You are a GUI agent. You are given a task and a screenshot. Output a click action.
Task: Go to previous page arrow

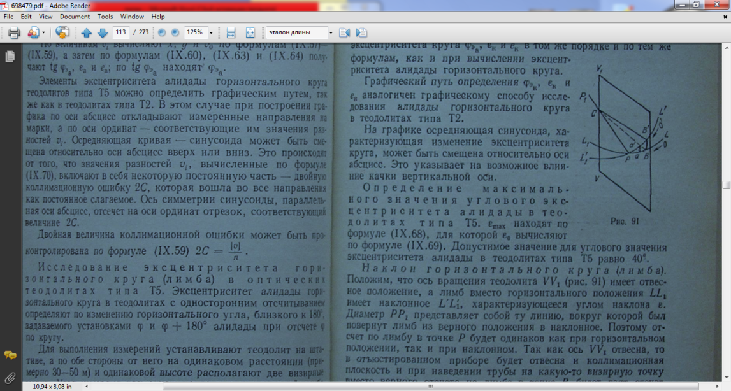86,32
